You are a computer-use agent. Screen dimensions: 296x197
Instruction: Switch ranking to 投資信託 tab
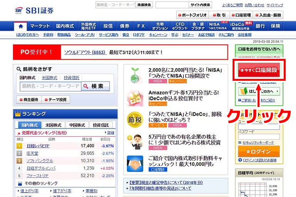101,125
